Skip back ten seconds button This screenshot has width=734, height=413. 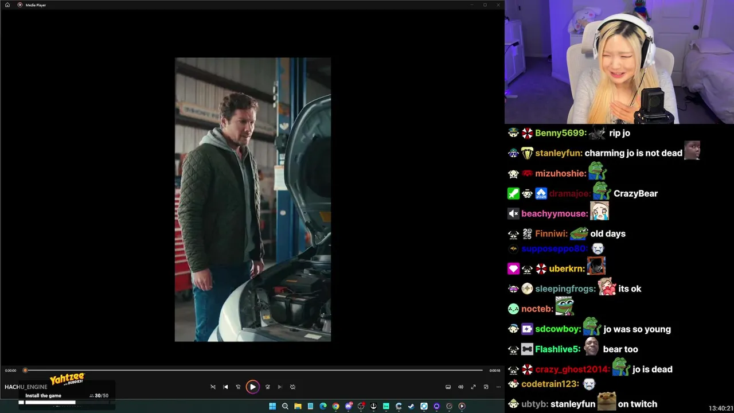click(238, 387)
